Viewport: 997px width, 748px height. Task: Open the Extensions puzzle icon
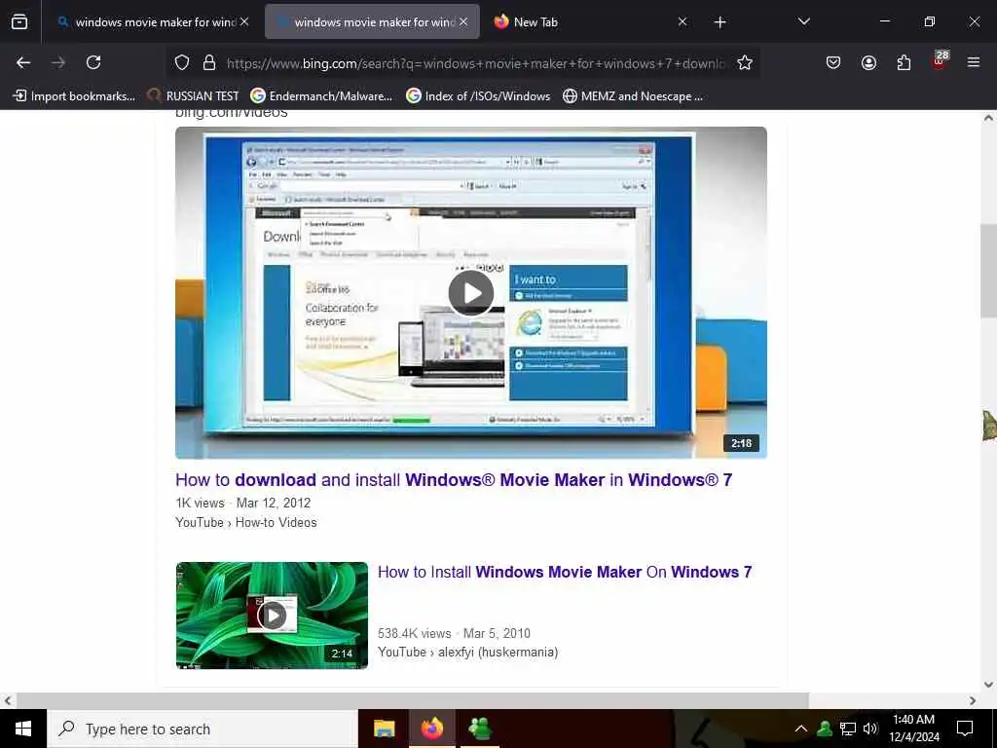[904, 62]
